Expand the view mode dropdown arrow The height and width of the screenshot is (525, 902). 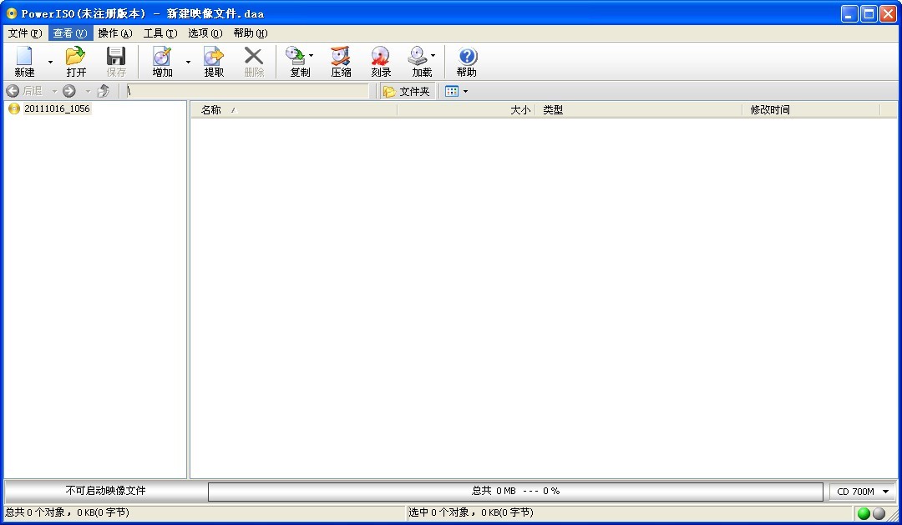(x=465, y=91)
